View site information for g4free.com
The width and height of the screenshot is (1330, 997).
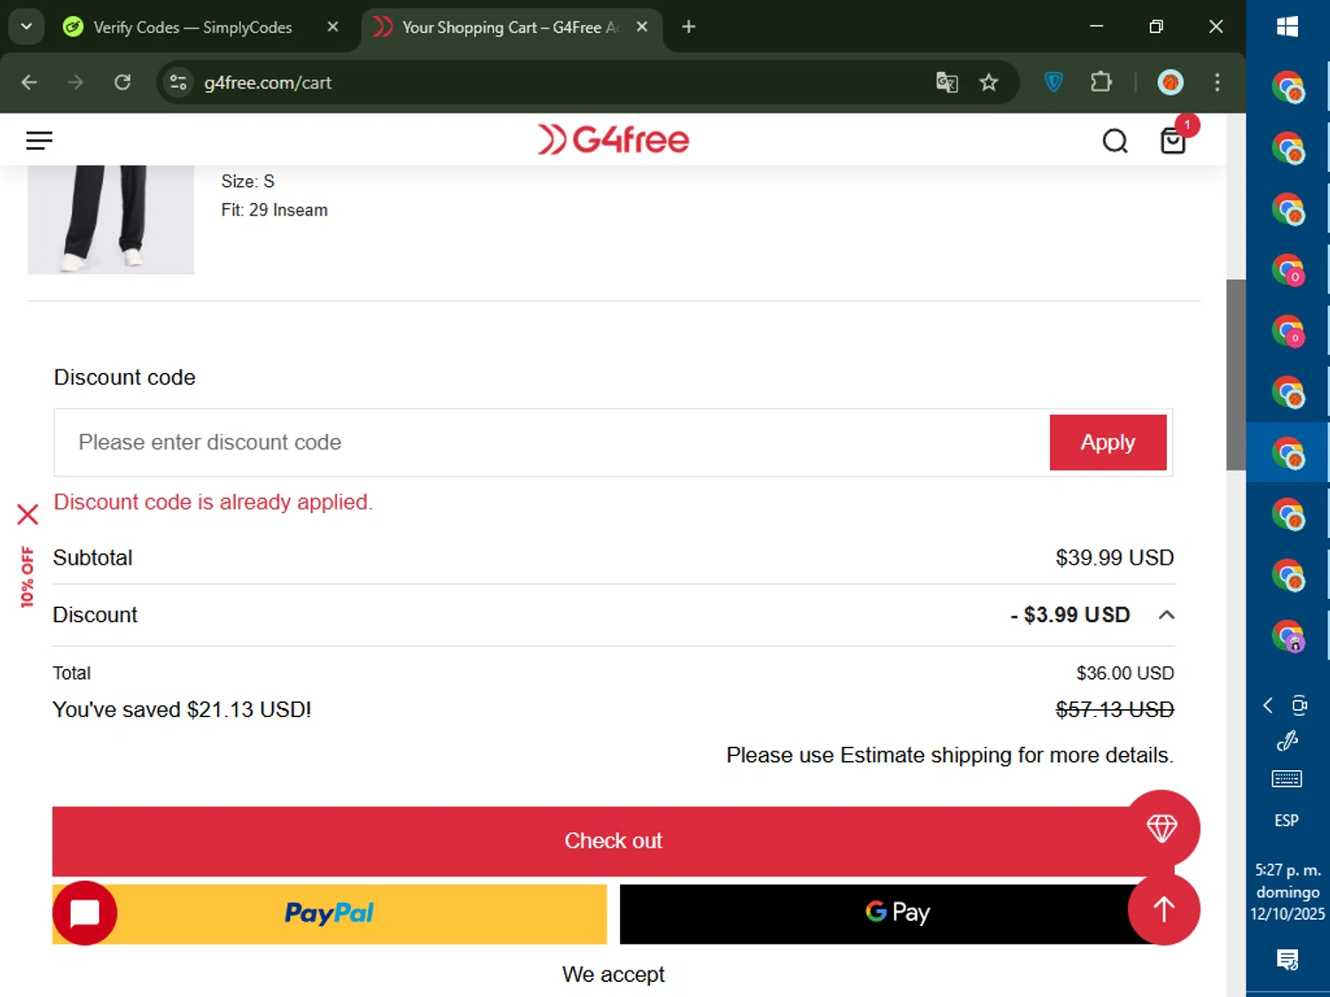[x=178, y=82]
